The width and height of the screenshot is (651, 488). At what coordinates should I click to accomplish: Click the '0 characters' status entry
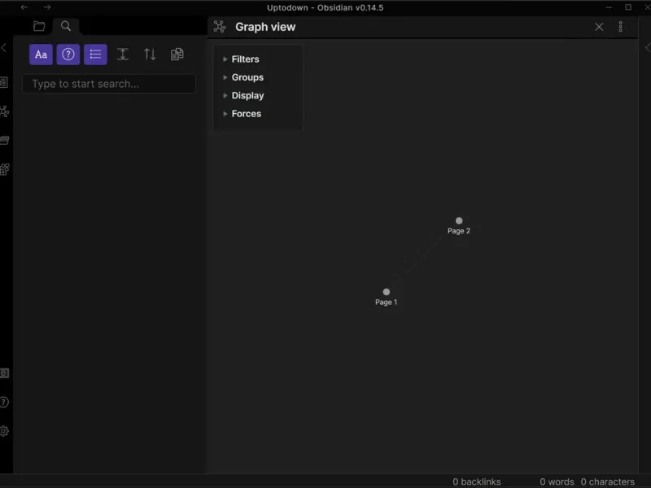coord(607,481)
